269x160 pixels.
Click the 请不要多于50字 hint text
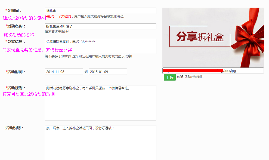[x=57, y=32]
